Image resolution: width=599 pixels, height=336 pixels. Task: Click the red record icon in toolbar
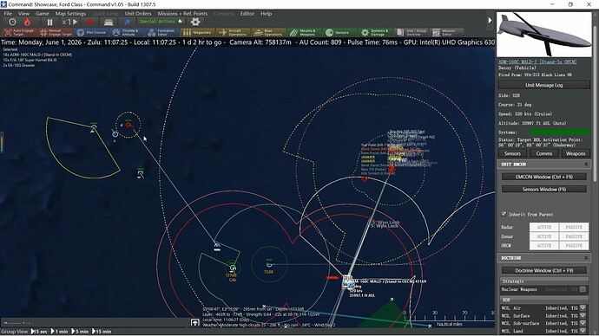[x=89, y=23]
